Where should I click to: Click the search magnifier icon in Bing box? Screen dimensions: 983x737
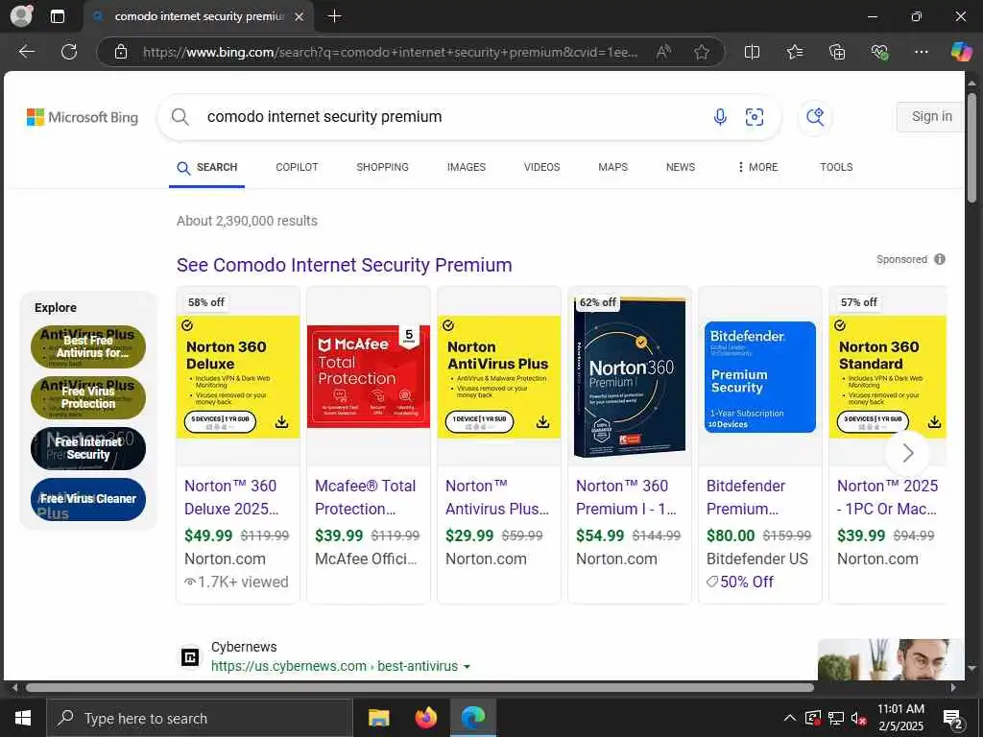[x=180, y=116]
